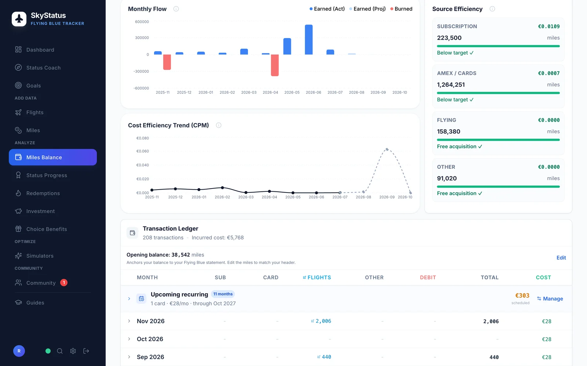
Task: Open user avatar R menu
Action: click(19, 351)
